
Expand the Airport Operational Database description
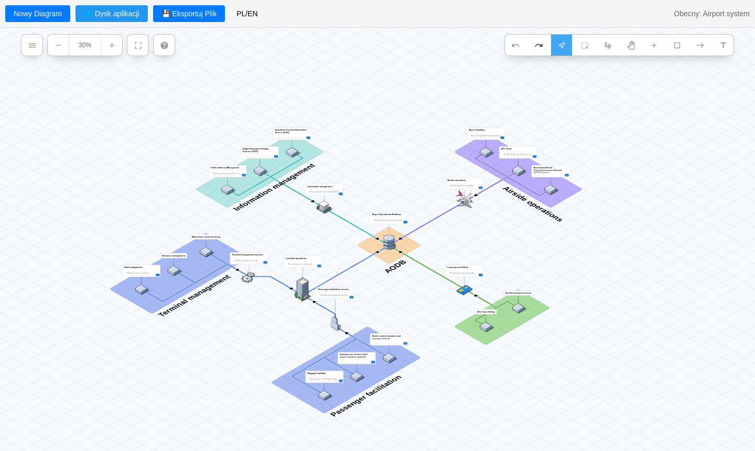[405, 222]
